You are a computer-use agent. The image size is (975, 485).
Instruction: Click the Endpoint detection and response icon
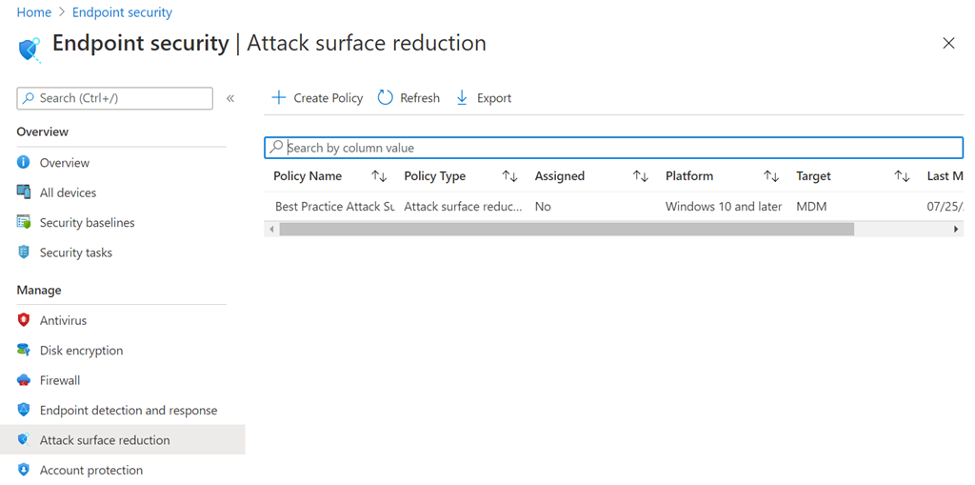(24, 410)
